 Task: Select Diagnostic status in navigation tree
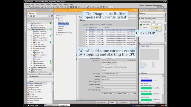[63, 22]
